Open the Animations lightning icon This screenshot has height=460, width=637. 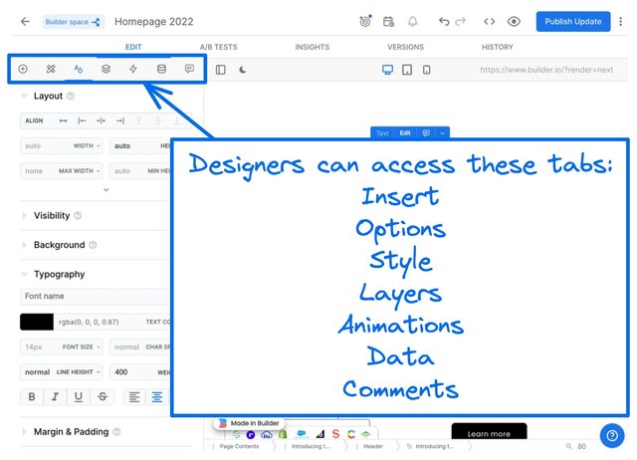coord(133,69)
